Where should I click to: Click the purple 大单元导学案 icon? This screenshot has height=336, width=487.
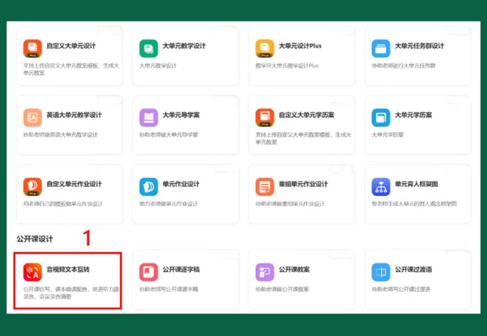(x=149, y=118)
